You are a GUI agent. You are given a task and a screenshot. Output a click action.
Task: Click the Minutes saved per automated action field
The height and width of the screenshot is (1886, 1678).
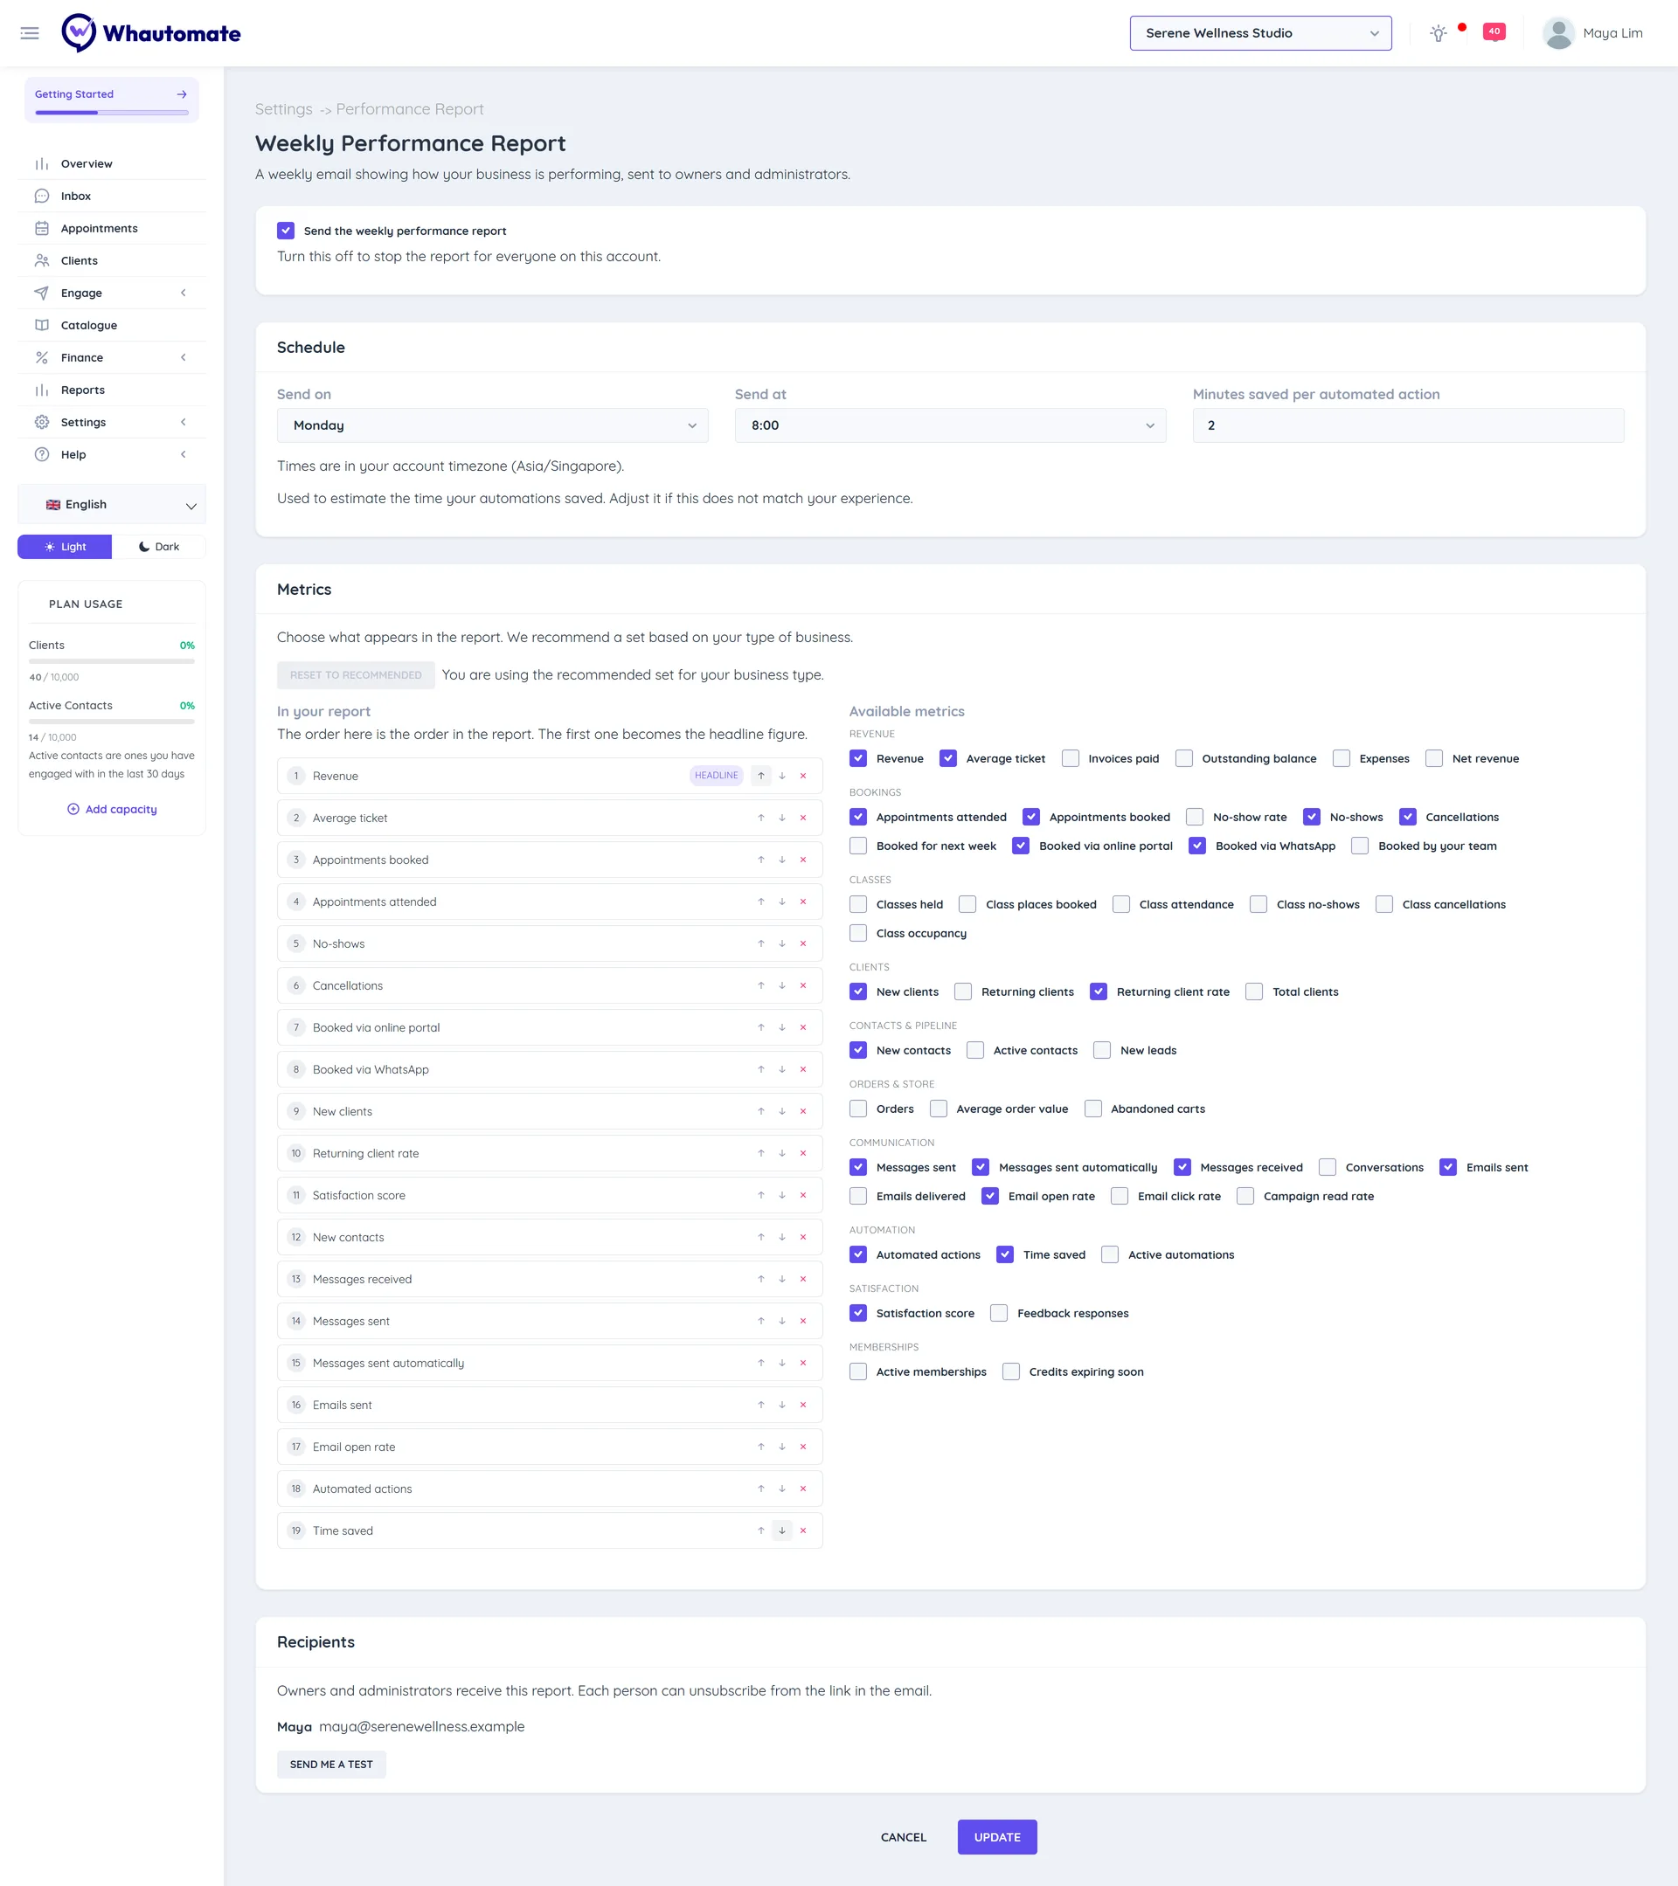tap(1408, 425)
